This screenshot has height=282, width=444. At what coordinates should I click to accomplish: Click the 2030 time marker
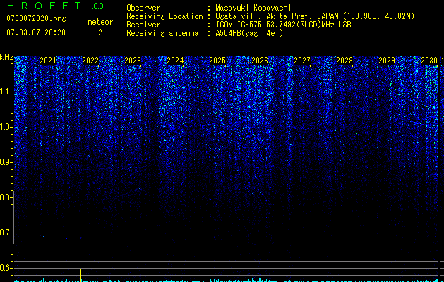click(429, 60)
